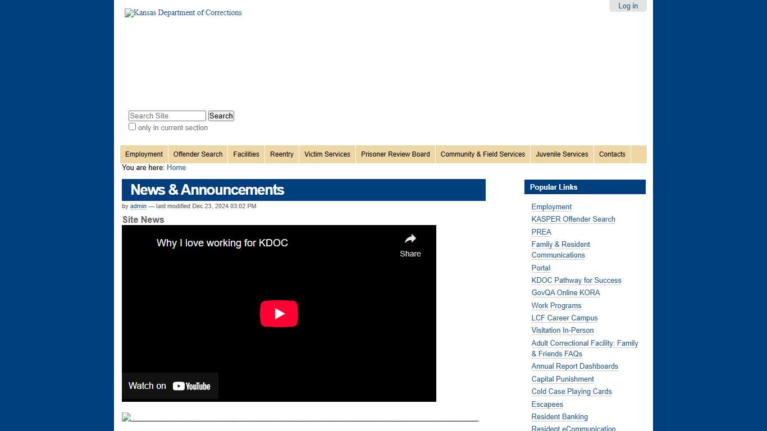Click the Kansas Department of Corrections logo
This screenshot has width=767, height=431.
point(183,13)
